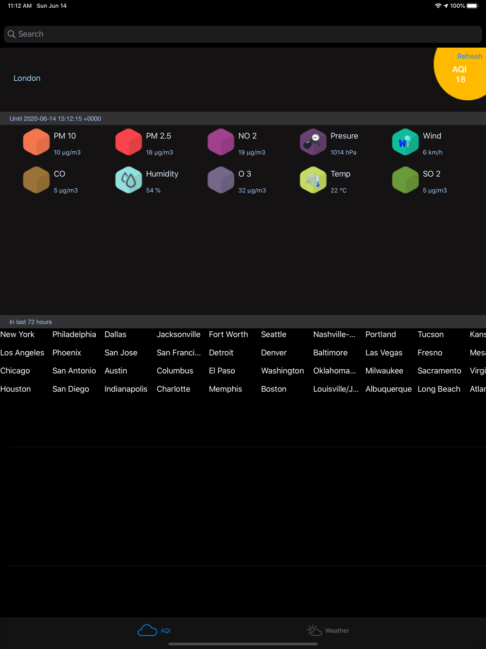This screenshot has width=486, height=649.
Task: Select Indianapolis from the city grid
Action: tap(126, 389)
